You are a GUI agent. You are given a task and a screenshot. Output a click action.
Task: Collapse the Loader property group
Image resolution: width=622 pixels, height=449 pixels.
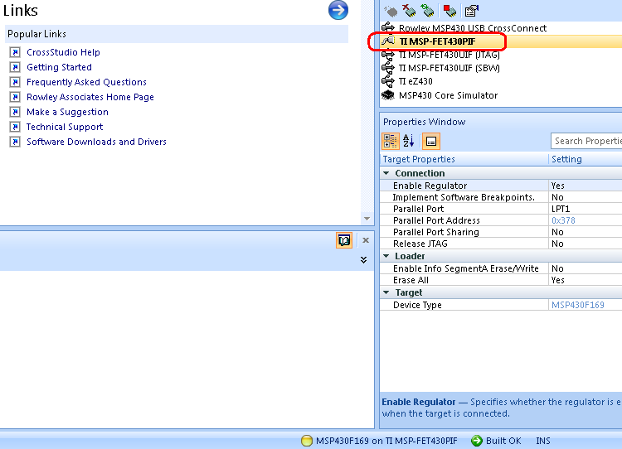pos(386,256)
